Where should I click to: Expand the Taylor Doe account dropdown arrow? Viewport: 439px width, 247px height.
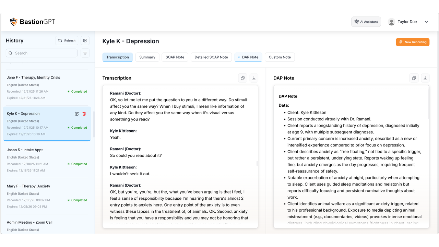(x=426, y=22)
